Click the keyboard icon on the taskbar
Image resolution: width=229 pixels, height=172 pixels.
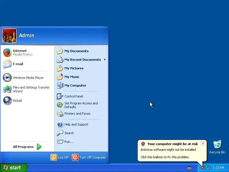click(x=189, y=168)
